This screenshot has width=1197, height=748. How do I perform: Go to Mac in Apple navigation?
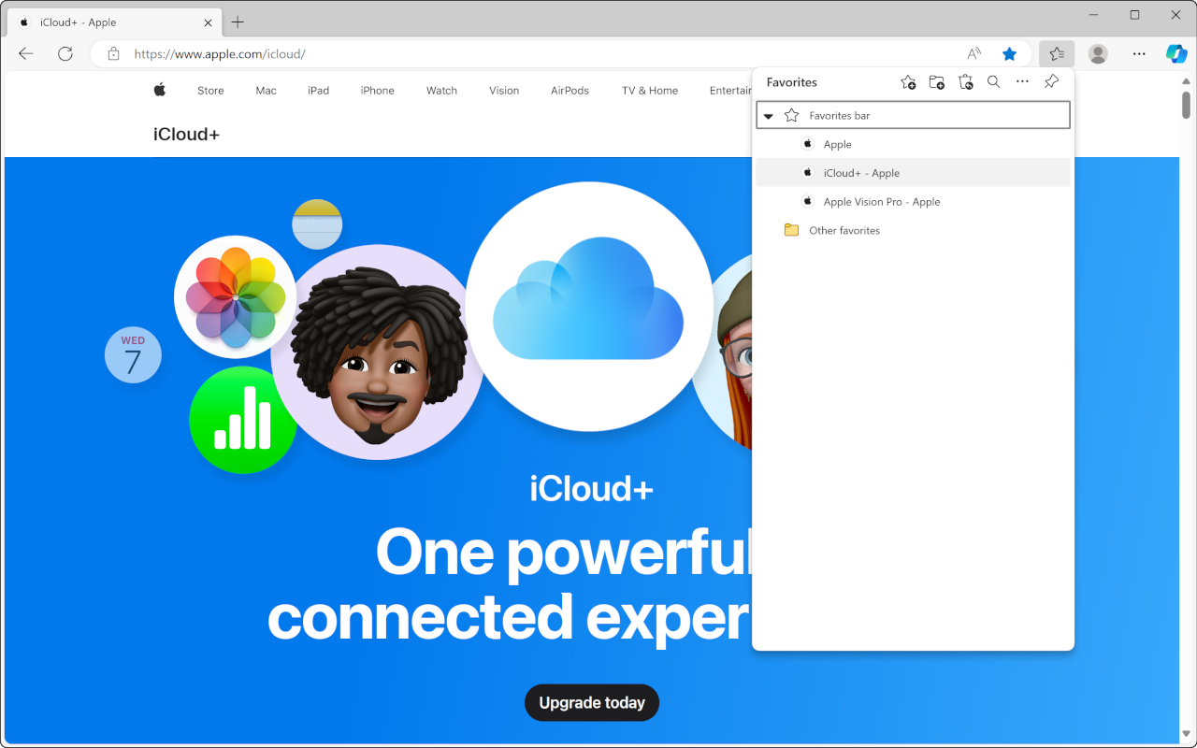tap(267, 91)
